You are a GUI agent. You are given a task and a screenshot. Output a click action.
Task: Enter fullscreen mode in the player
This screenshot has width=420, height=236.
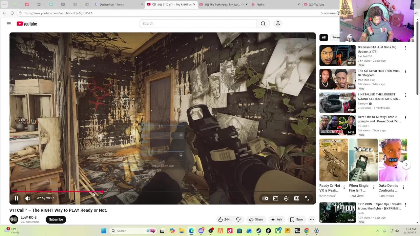click(x=307, y=198)
